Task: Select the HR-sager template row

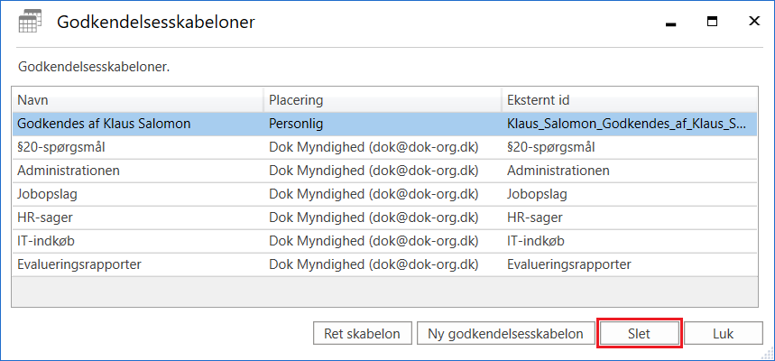Action: coord(46,218)
